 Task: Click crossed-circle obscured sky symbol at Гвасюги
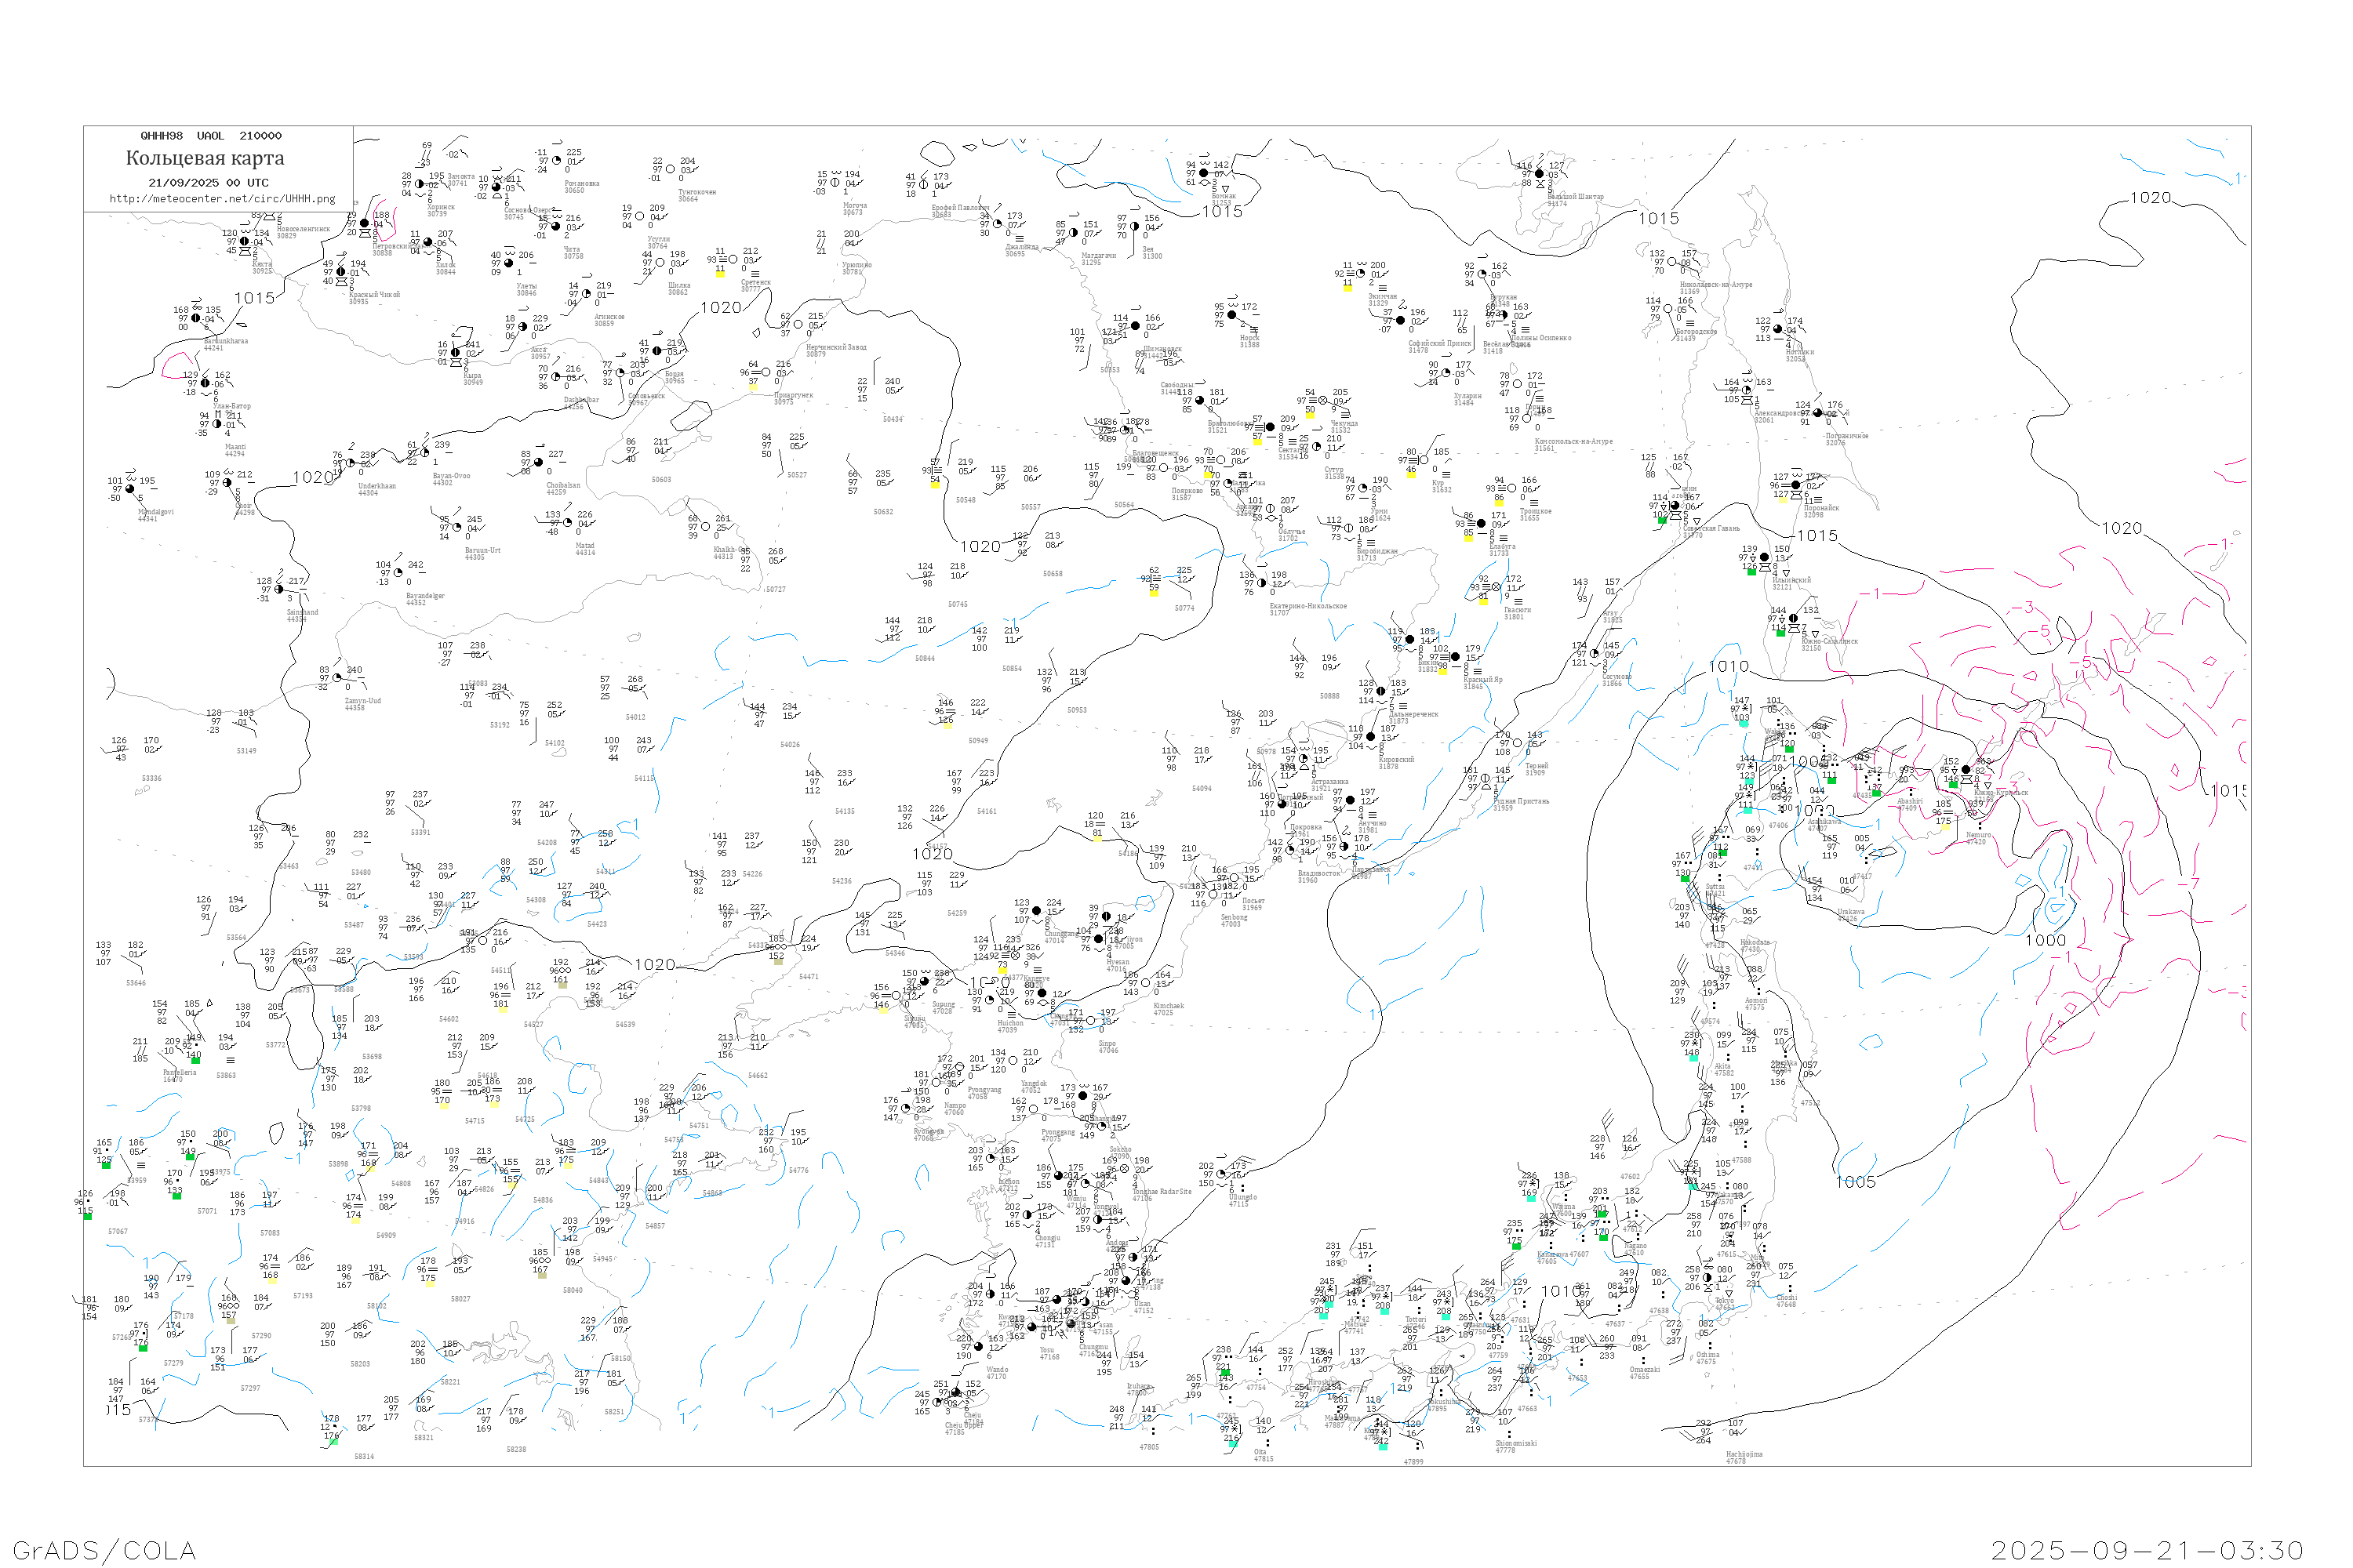coord(1497,588)
